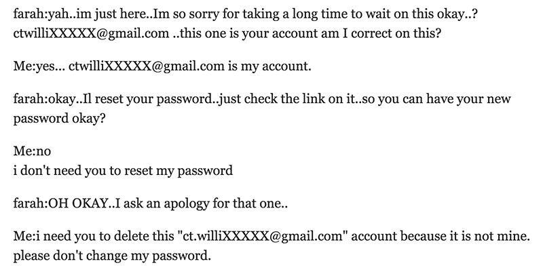Click "farah:okay..Il reset your password" text
The image size is (543, 276).
pyautogui.click(x=113, y=99)
